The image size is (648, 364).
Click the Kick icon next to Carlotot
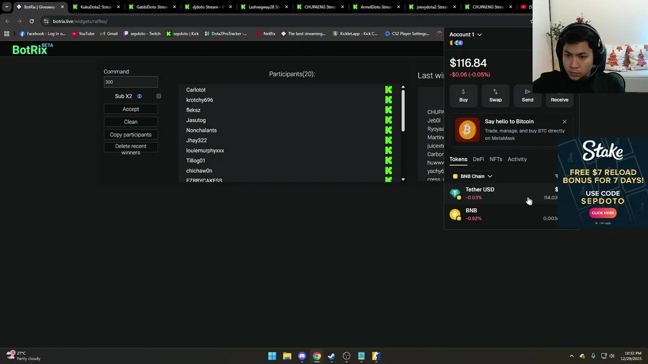(x=388, y=89)
